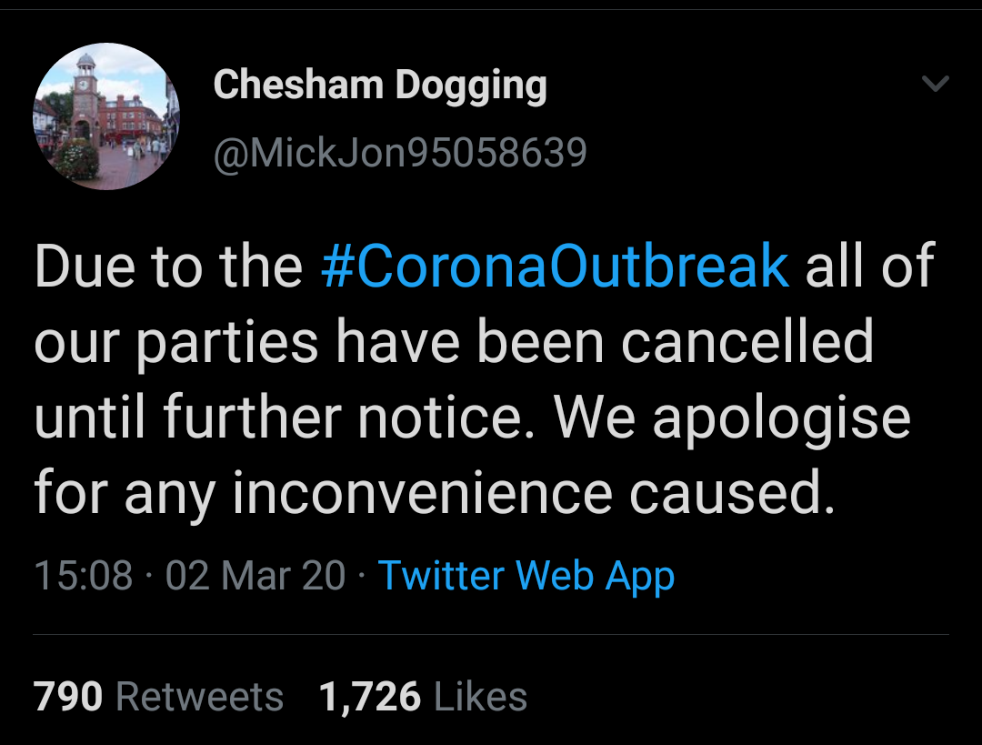Click the word "Likes" label

[481, 697]
